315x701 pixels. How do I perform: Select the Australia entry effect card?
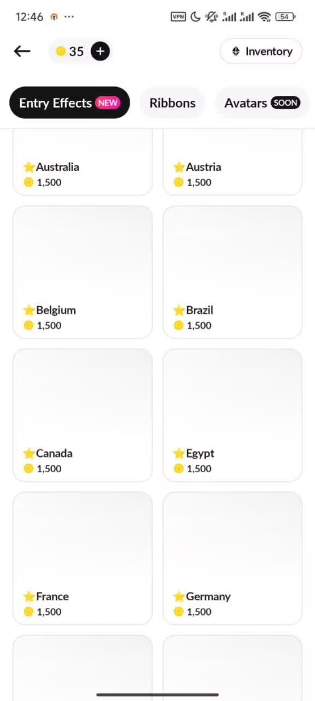click(x=83, y=163)
